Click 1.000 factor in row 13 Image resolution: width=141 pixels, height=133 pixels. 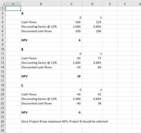[72, 63]
